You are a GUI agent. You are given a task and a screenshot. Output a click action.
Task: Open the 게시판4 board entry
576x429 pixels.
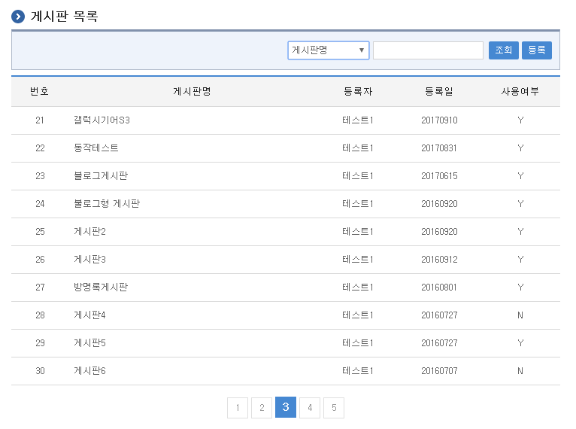tap(89, 315)
